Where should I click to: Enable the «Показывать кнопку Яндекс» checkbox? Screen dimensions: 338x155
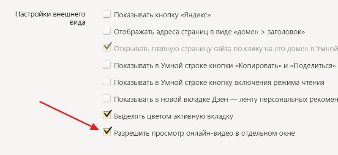tap(106, 15)
